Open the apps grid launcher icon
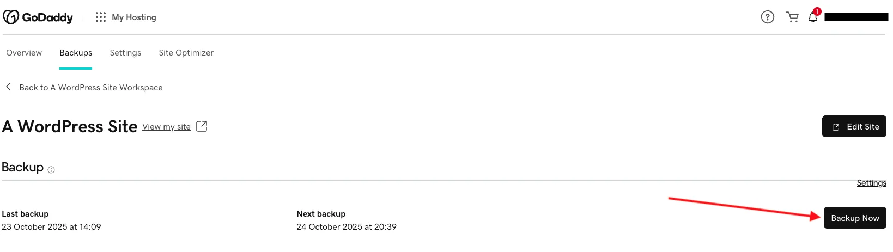Viewport: 893px width, 252px height. 101,17
